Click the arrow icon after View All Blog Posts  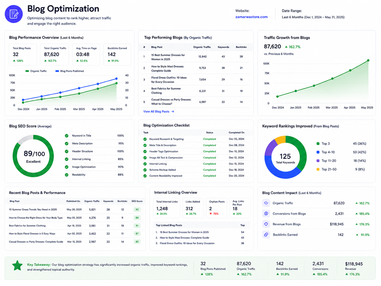[x=173, y=112]
